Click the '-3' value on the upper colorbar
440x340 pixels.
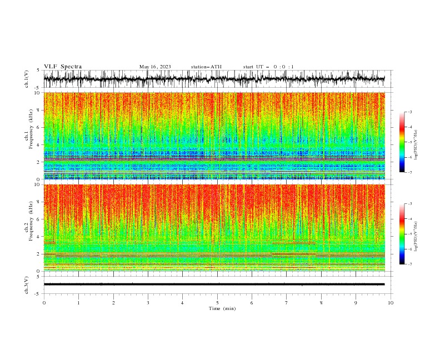(409, 112)
